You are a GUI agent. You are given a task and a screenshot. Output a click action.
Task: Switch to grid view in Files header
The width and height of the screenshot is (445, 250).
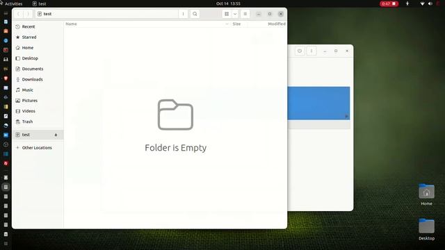pos(227,14)
